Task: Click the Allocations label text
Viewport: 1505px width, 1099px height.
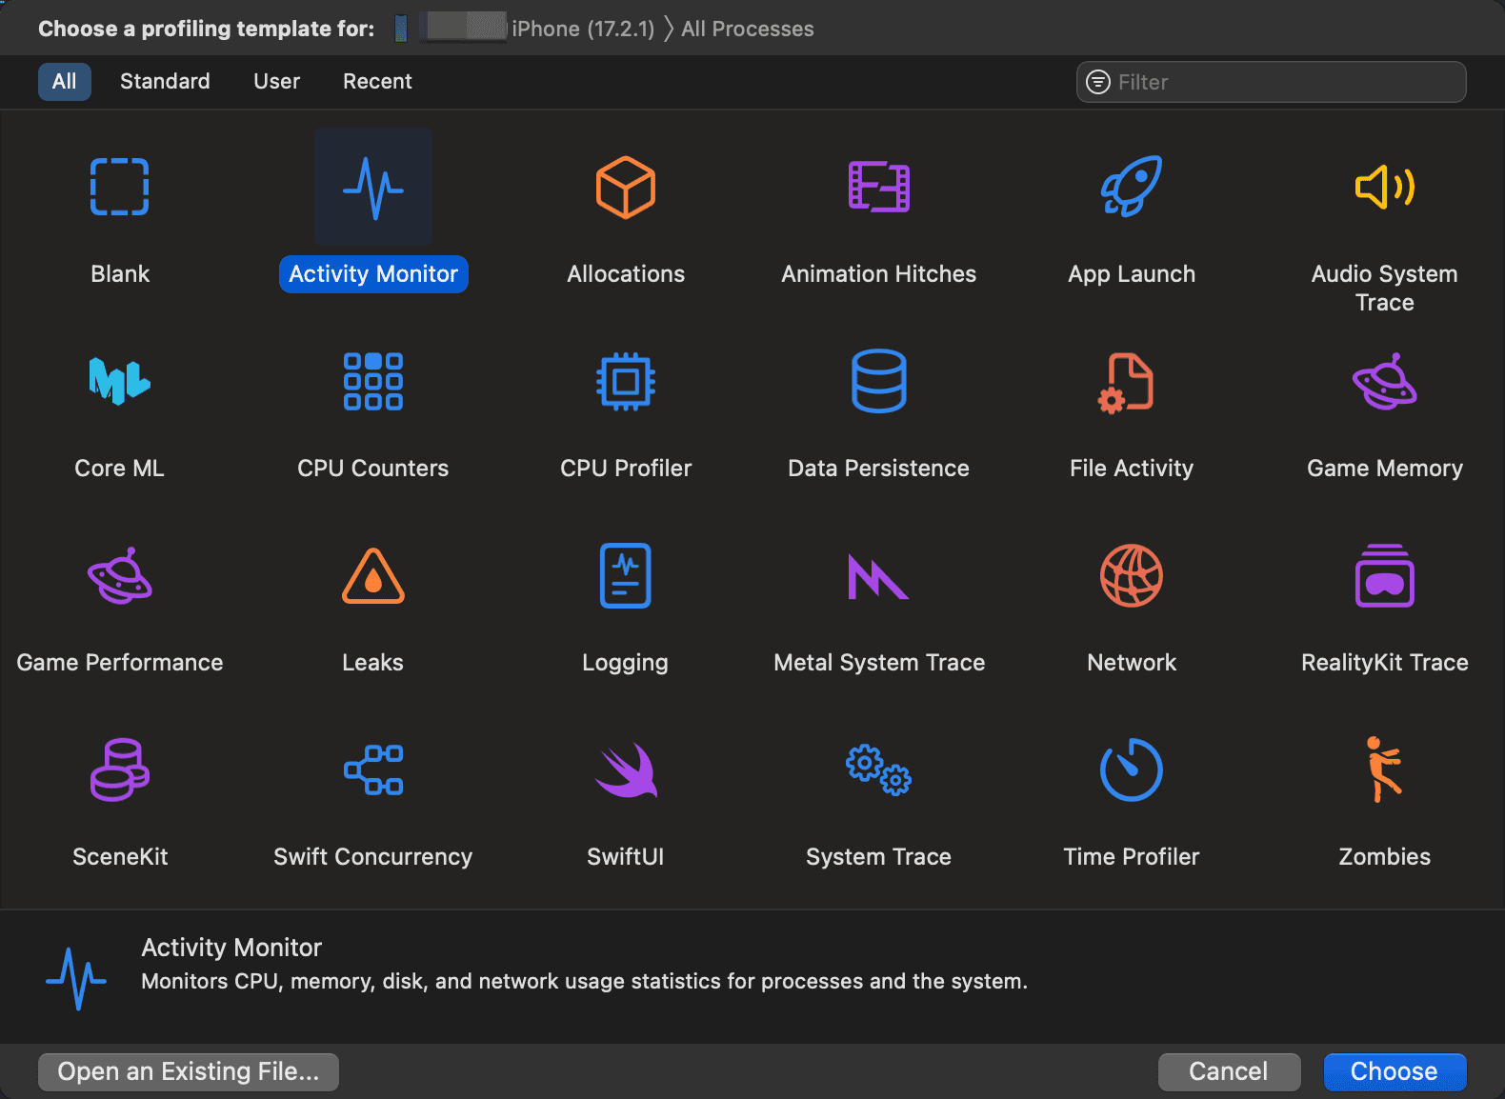Action: point(626,274)
